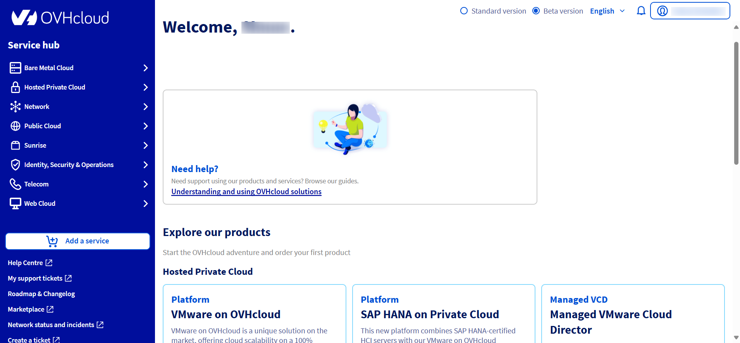Select the Standard version radio button

point(464,11)
